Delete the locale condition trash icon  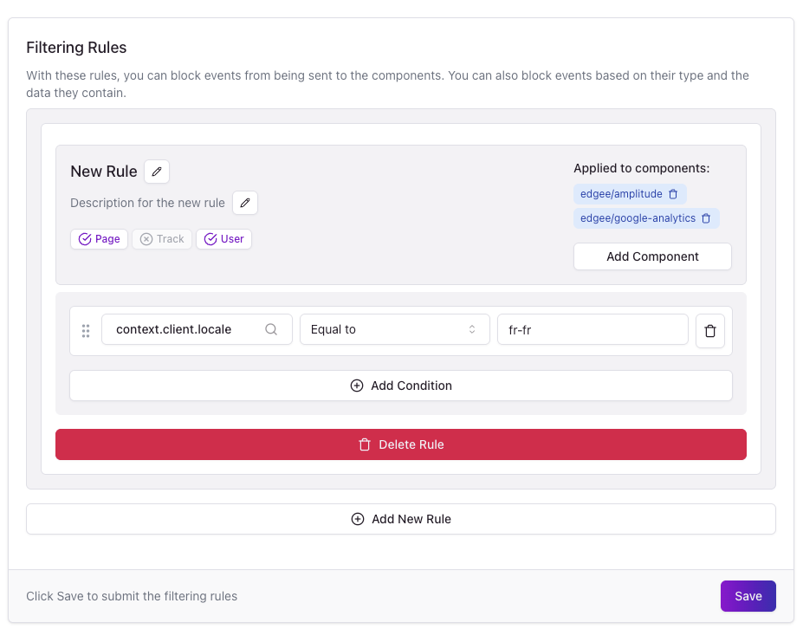pyautogui.click(x=710, y=331)
